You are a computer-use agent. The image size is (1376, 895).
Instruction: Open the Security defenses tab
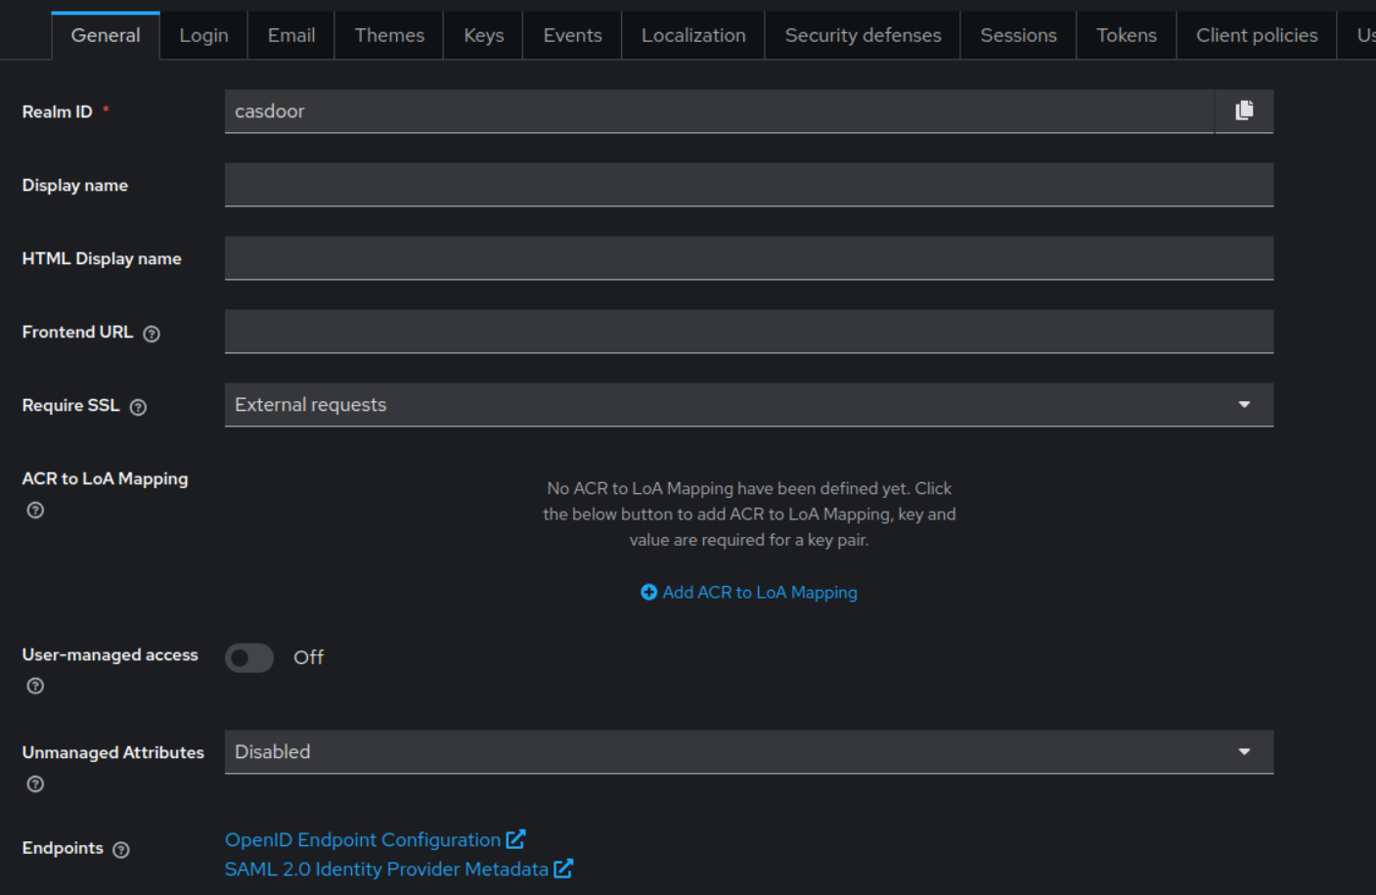863,35
